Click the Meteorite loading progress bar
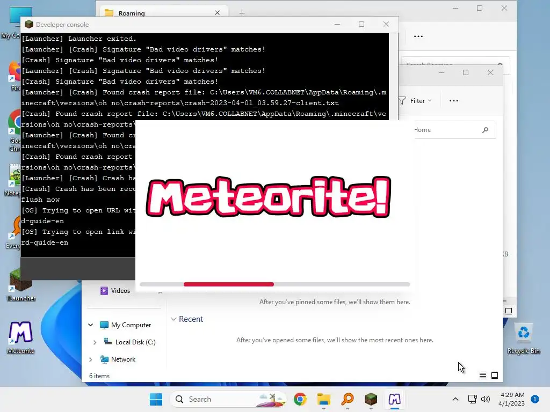 pos(274,284)
